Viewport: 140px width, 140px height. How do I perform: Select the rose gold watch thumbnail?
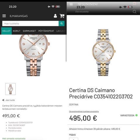point(10,89)
